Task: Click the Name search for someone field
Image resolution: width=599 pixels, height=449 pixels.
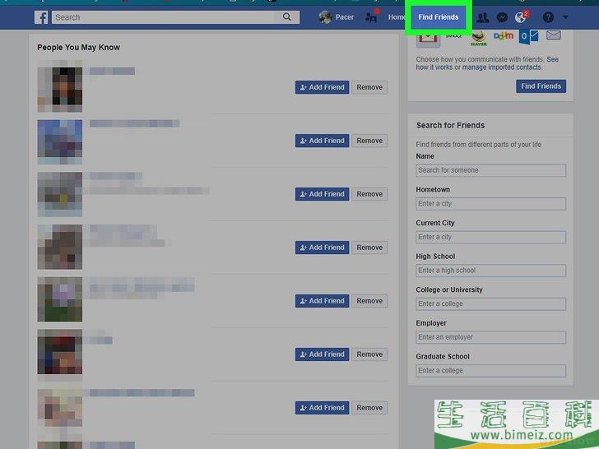Action: (x=490, y=170)
